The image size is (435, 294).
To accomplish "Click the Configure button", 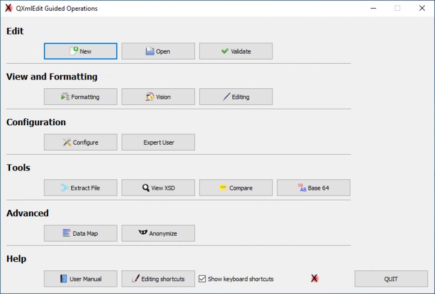I will [x=81, y=142].
